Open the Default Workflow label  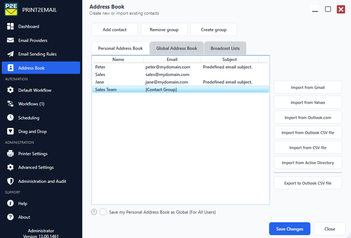(35, 90)
